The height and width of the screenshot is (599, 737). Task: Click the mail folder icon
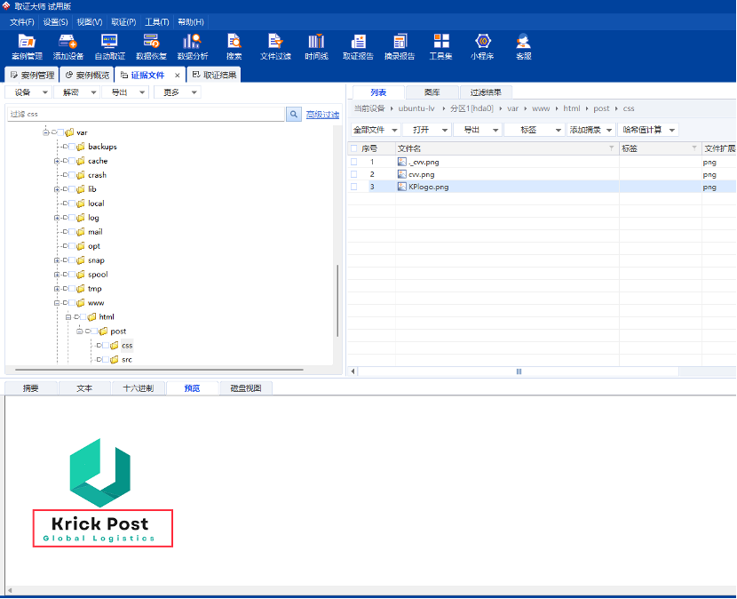click(x=81, y=232)
